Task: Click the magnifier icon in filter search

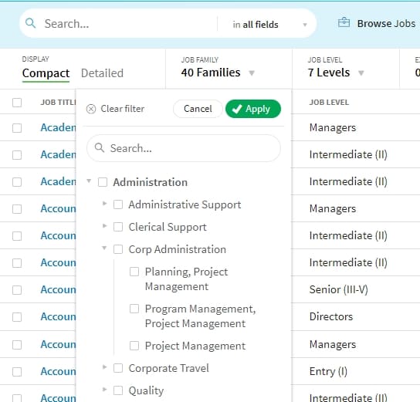Action: point(100,147)
